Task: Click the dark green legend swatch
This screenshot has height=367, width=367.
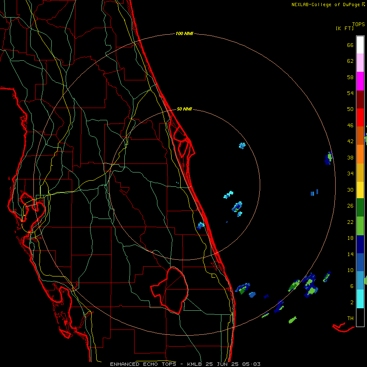Action: tap(360, 208)
